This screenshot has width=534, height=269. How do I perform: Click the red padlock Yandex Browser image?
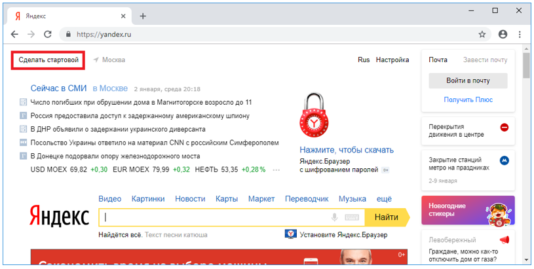[x=314, y=116]
